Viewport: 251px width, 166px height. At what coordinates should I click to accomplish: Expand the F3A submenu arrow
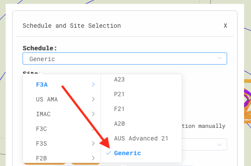point(93,85)
